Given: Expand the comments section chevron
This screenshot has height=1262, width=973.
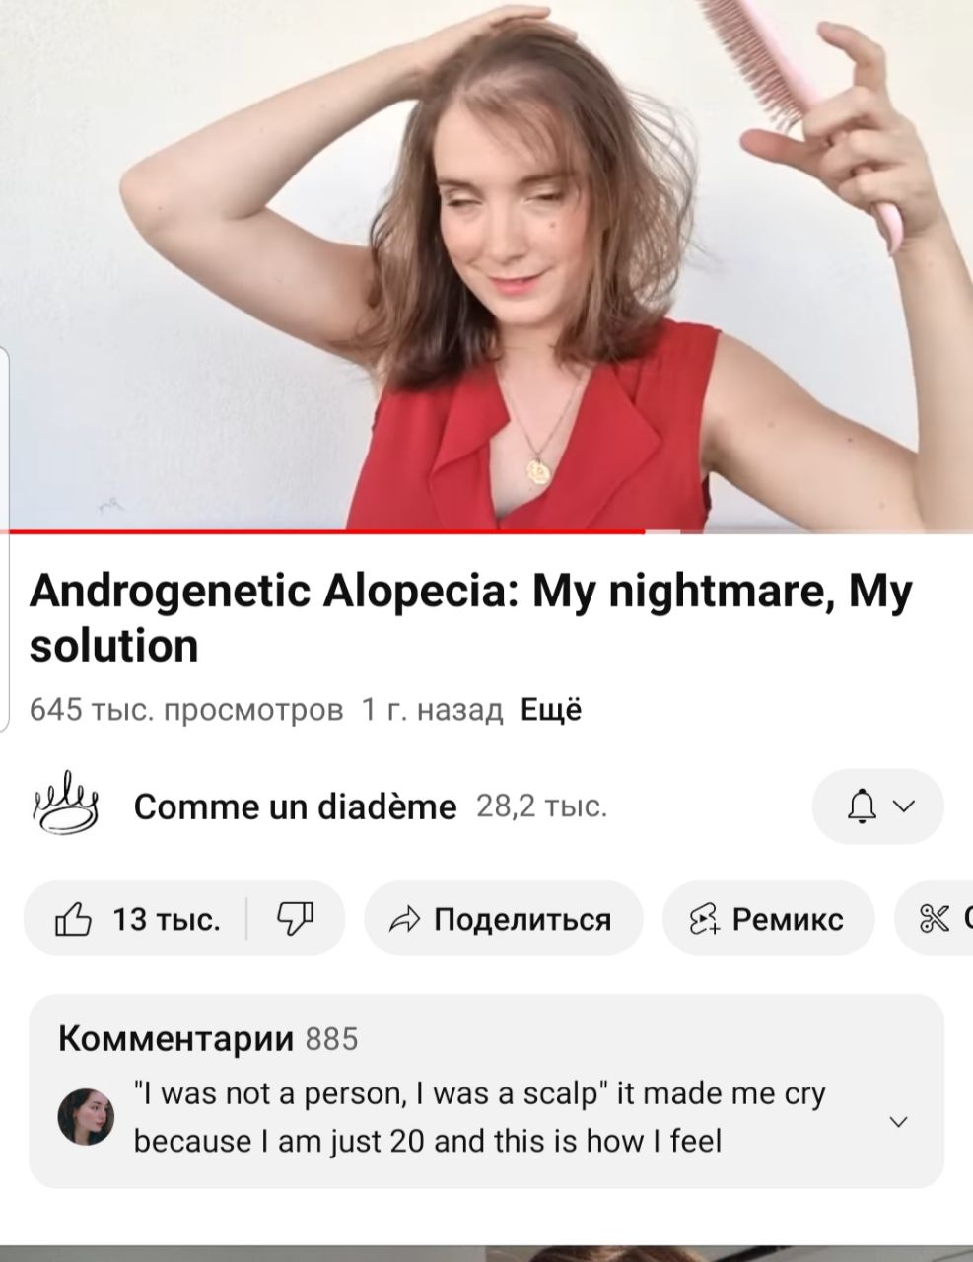Looking at the screenshot, I should click(899, 1122).
